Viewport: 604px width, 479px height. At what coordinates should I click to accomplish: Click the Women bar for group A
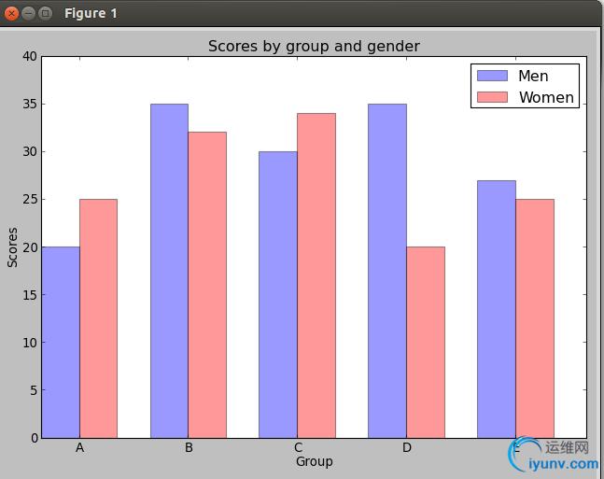click(98, 317)
